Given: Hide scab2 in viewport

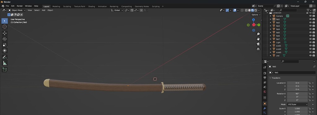Looking at the screenshot, I should pyautogui.click(x=310, y=49).
